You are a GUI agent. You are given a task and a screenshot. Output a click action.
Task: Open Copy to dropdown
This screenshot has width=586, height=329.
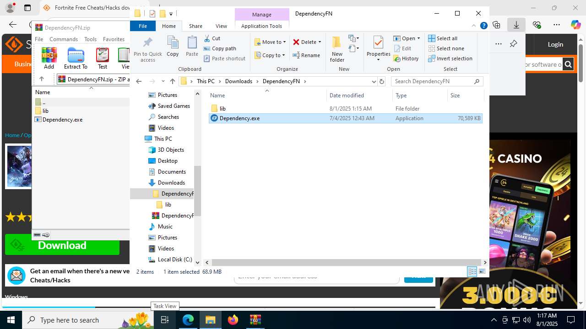pyautogui.click(x=270, y=55)
